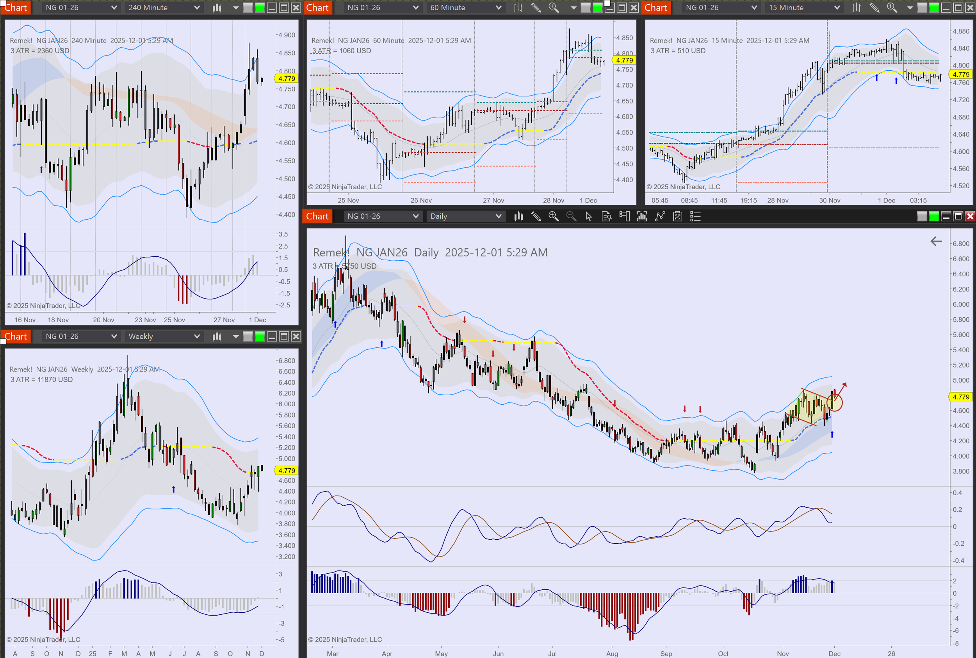Click 4.779 price marker on Daily chart axis

click(960, 397)
